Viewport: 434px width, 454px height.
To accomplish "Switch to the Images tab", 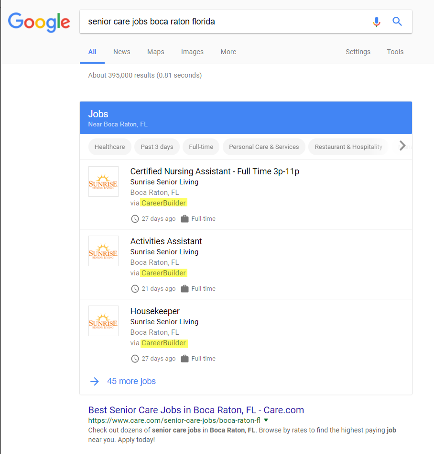I will (x=192, y=52).
